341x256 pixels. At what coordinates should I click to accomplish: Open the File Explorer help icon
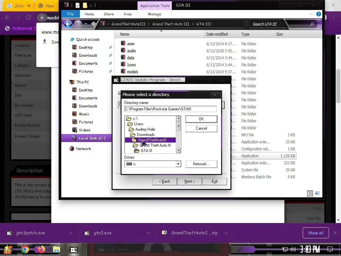(x=319, y=14)
